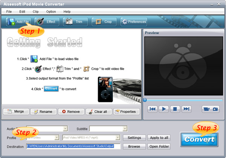The width and height of the screenshot is (226, 158).
Task: Close the iPod Movie Converter window
Action: click(219, 4)
